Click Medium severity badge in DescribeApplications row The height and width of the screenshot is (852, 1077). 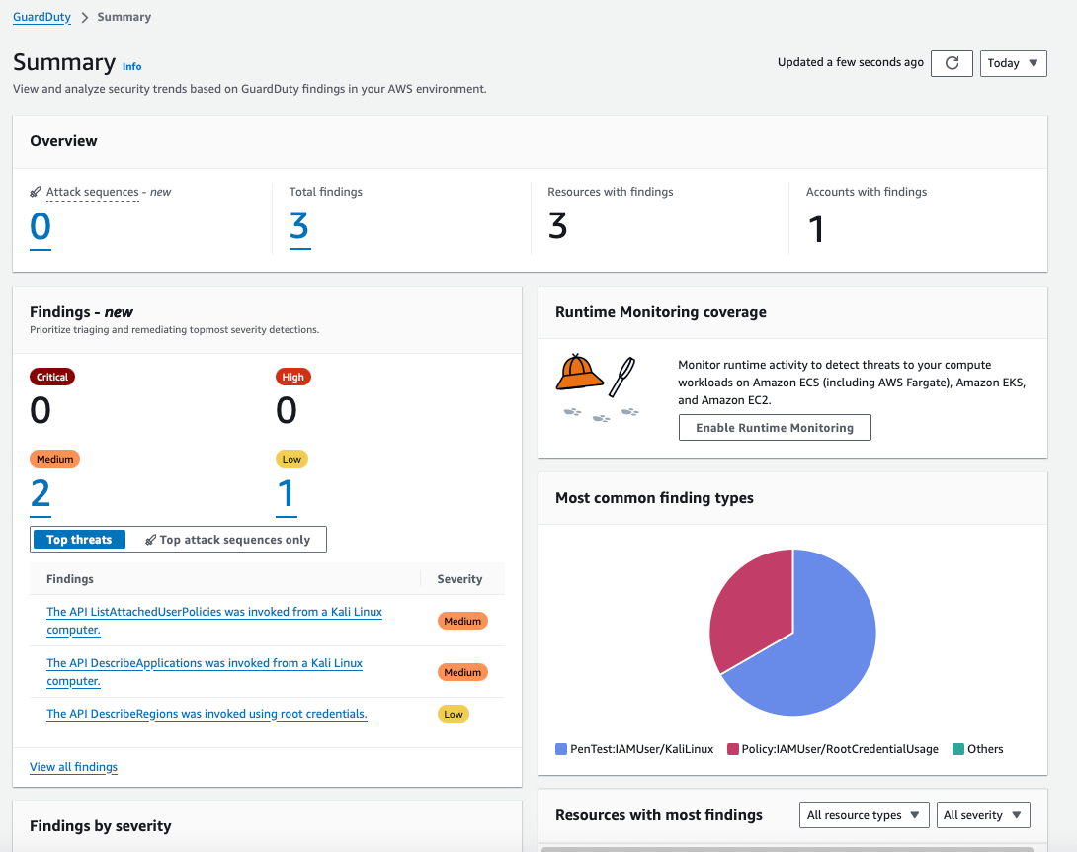pyautogui.click(x=462, y=673)
